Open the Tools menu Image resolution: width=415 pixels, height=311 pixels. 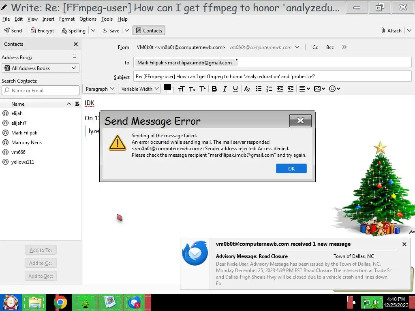click(107, 19)
